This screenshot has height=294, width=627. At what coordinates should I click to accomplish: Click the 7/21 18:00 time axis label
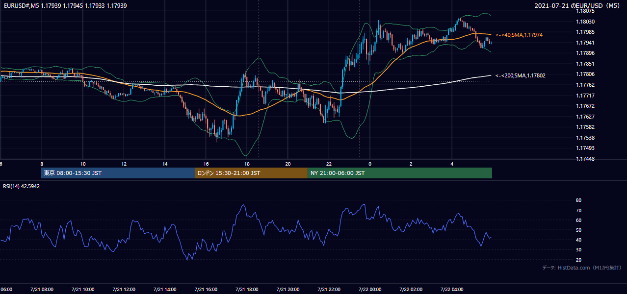247,290
